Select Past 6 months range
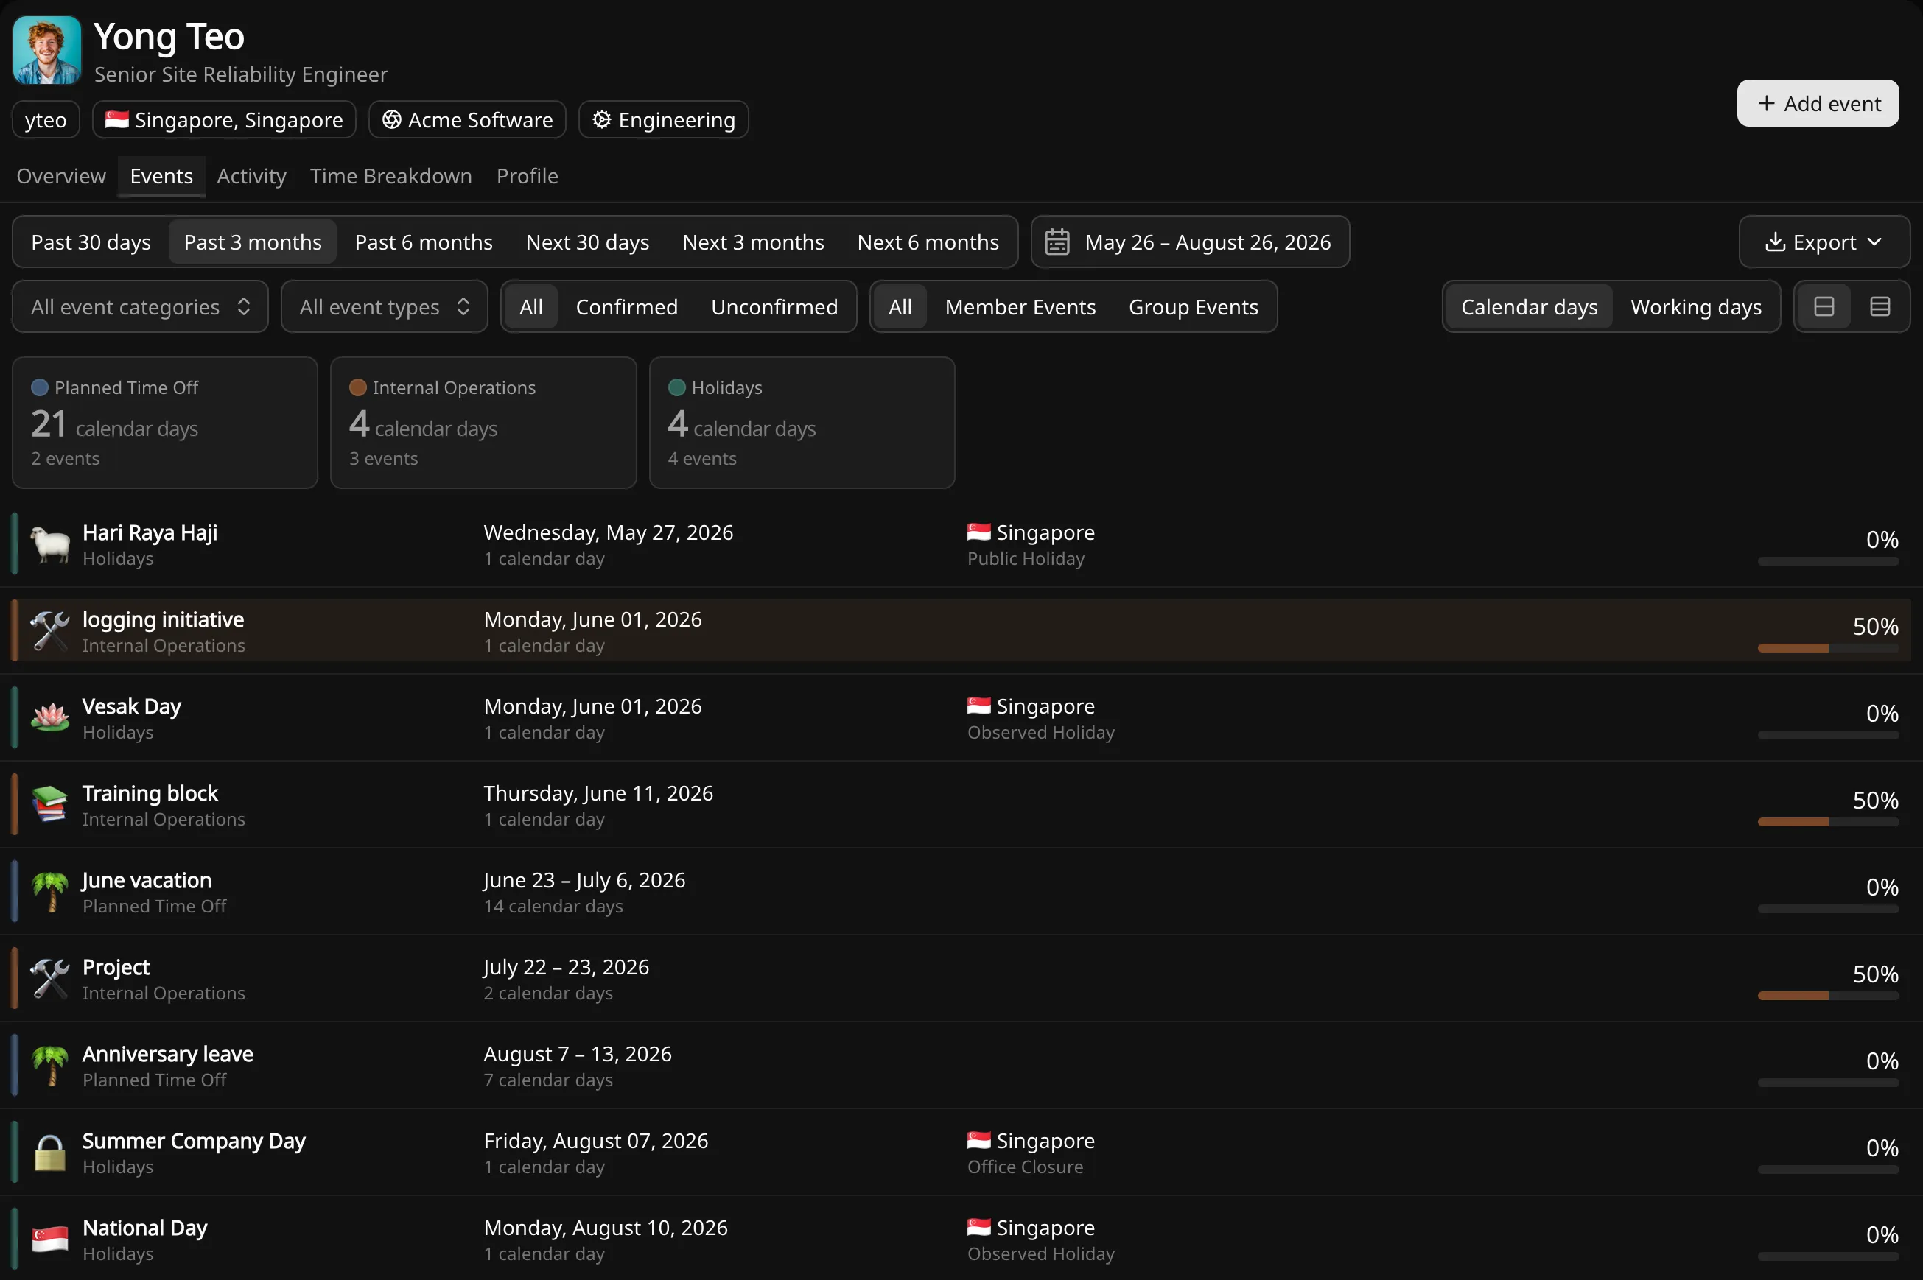1923x1280 pixels. point(424,242)
